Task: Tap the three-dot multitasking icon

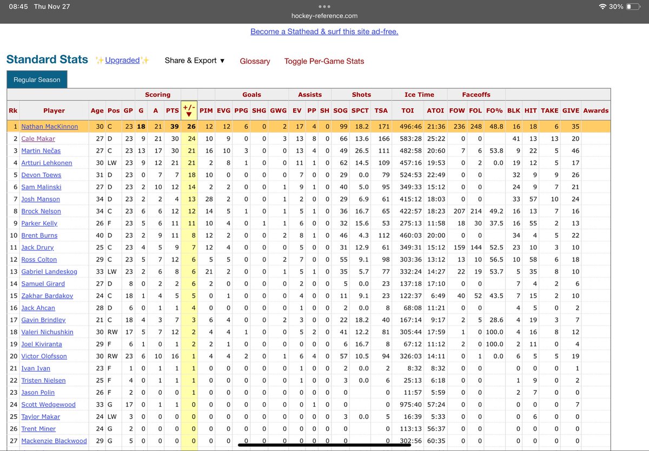Action: [325, 6]
